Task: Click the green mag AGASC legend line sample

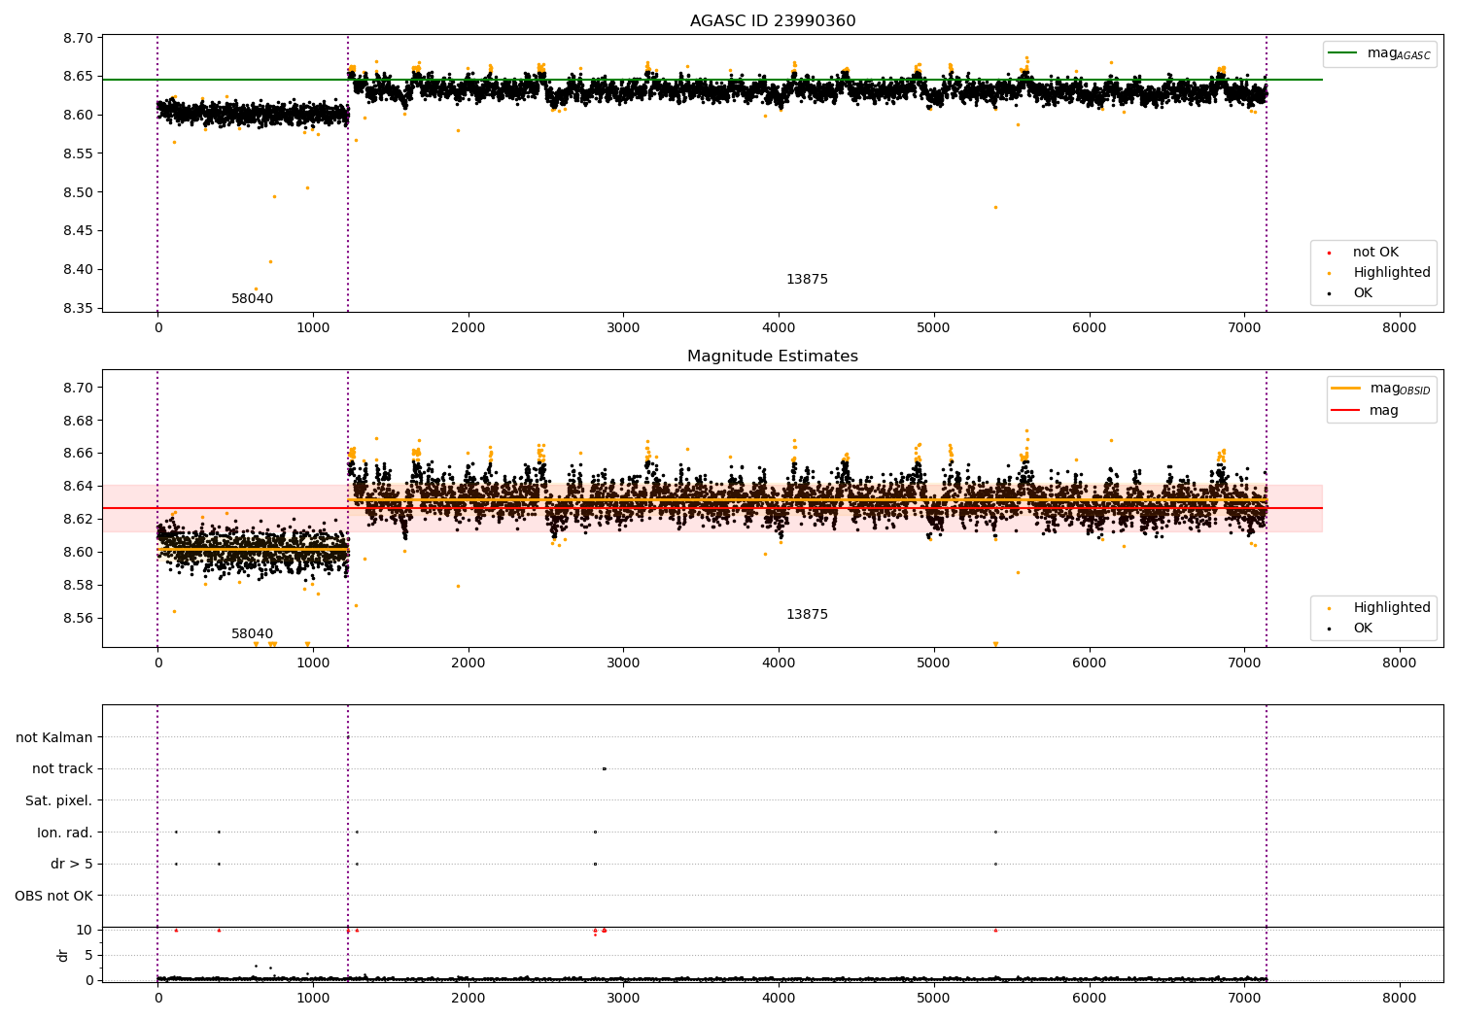Action: click(x=1343, y=53)
